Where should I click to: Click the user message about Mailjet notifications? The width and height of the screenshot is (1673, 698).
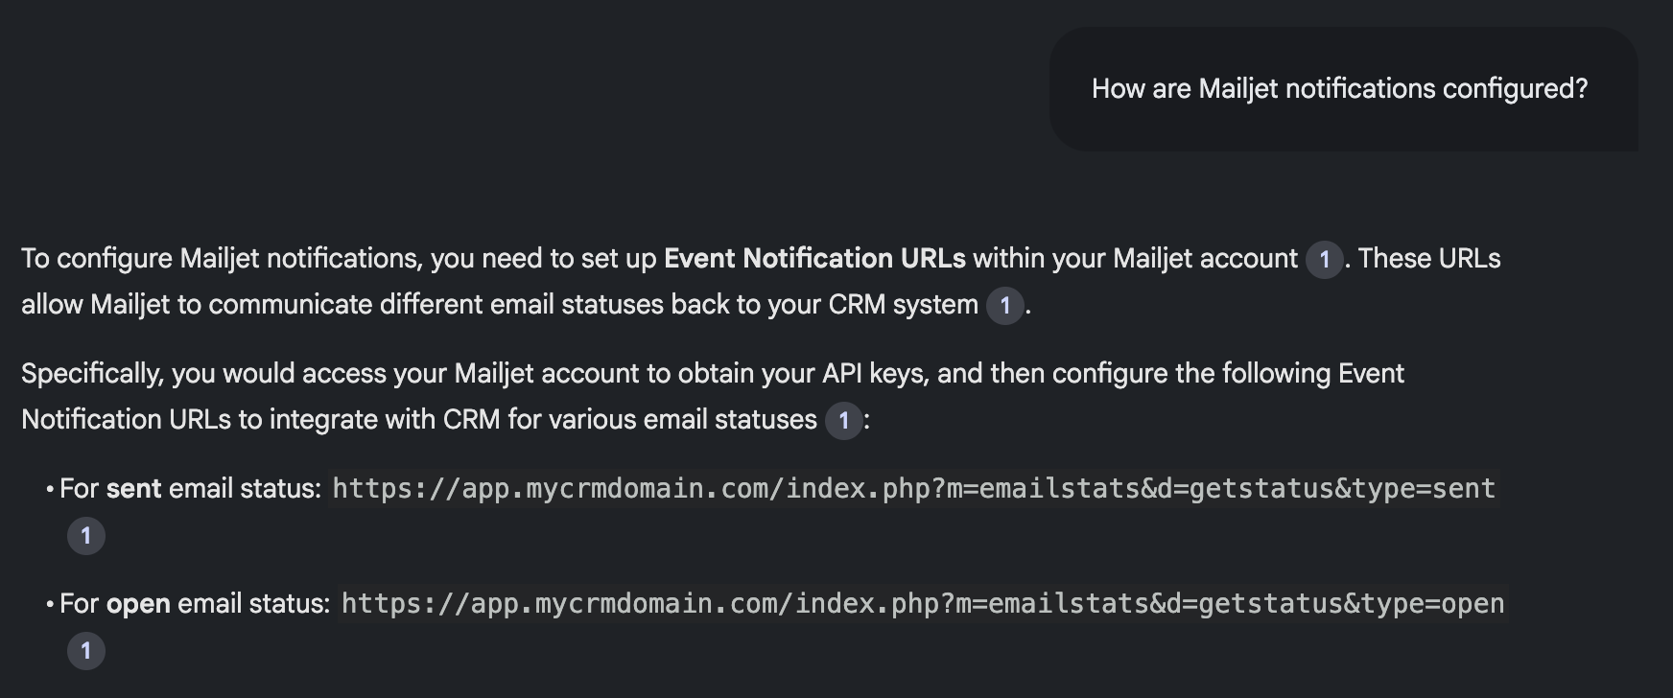tap(1339, 89)
